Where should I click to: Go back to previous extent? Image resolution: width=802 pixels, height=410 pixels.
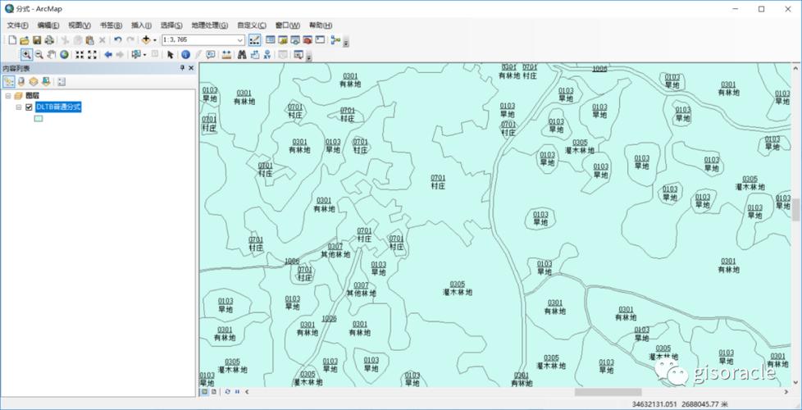(108, 55)
